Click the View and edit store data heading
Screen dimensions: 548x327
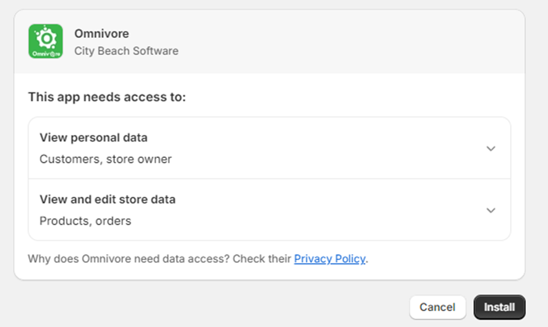107,199
